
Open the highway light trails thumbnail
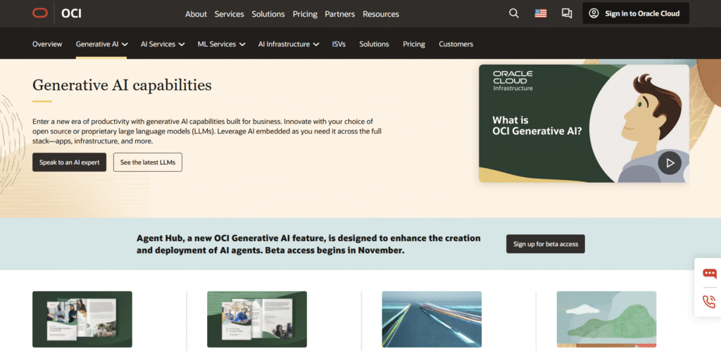[431, 319]
